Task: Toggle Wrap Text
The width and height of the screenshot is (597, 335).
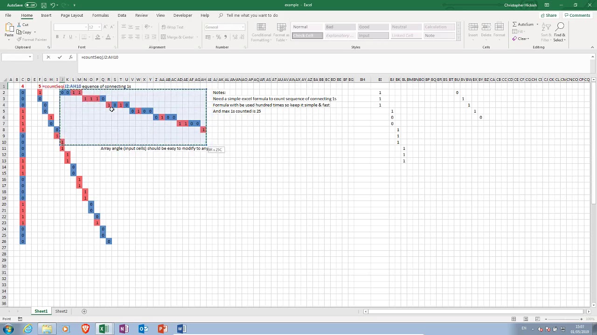Action: (173, 27)
